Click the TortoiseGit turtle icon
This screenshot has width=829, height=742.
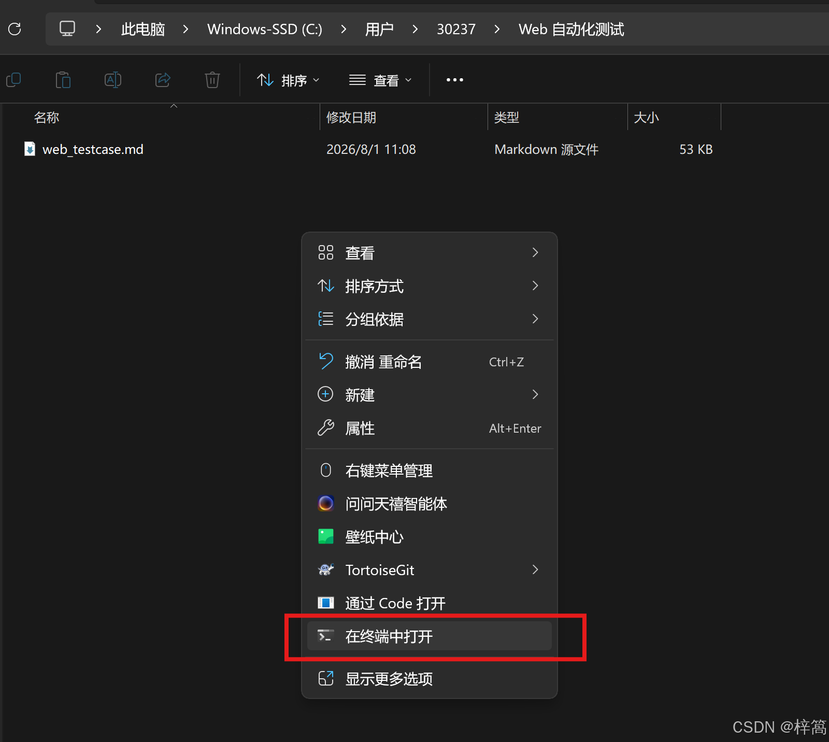(x=326, y=569)
